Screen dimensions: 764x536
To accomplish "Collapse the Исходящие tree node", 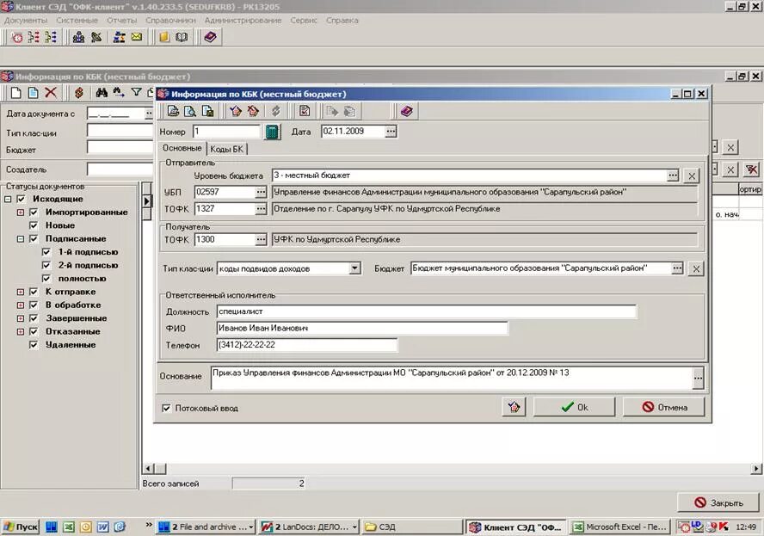I will 8,200.
